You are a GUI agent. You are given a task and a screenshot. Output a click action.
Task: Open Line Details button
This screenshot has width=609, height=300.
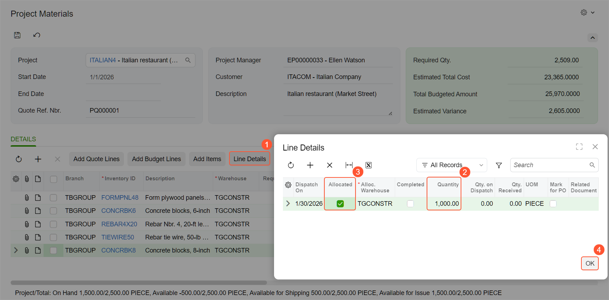coord(250,159)
